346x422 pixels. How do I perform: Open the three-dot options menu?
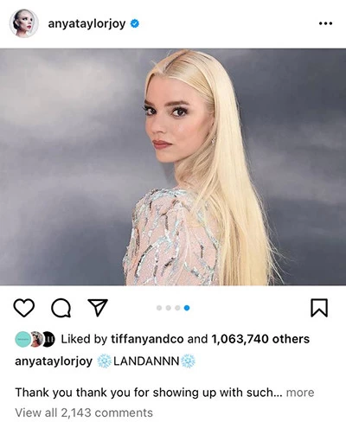tap(325, 23)
